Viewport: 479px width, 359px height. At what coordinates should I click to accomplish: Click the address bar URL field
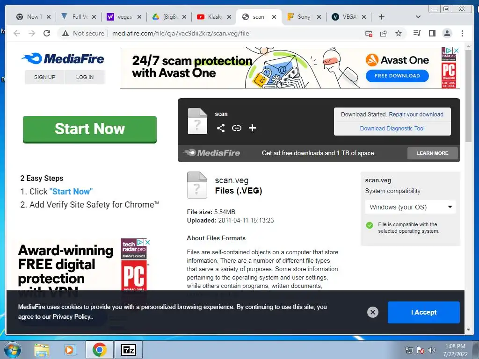pyautogui.click(x=180, y=33)
